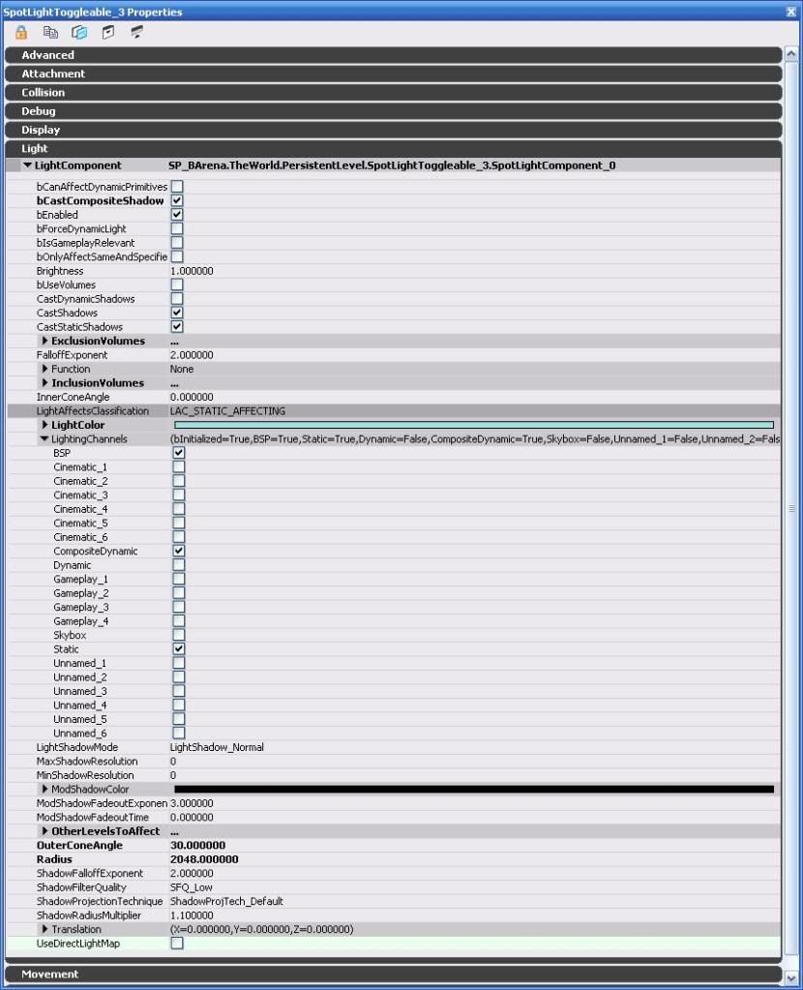Click the lock icon in the toolbar
Image resolution: width=803 pixels, height=990 pixels.
tap(21, 32)
